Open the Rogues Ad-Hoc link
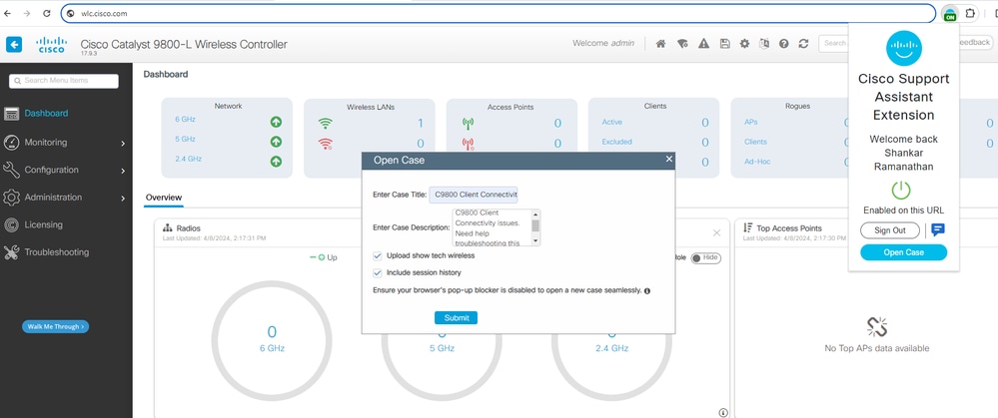The image size is (998, 418). (757, 162)
